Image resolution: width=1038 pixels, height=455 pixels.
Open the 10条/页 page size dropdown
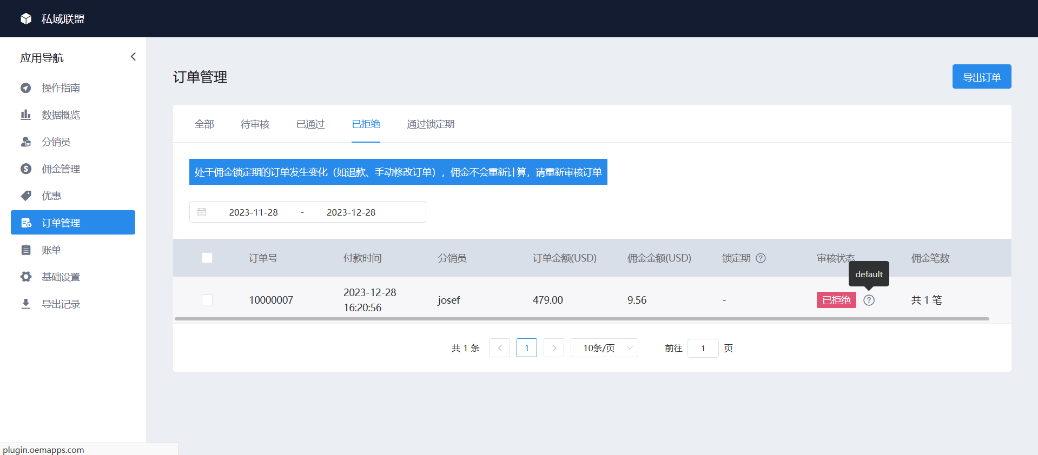[x=604, y=348]
